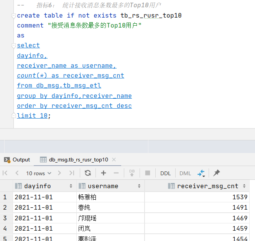Image resolution: width=255 pixels, height=241 pixels.
Task: Sort by the dayinfo column
Action: pyautogui.click(x=71, y=186)
